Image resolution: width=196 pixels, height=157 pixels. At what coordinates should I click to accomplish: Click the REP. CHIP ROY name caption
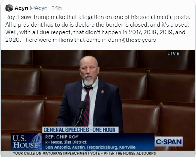tap(62, 137)
